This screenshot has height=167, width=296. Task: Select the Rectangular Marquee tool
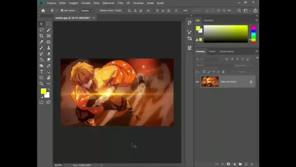coord(49,24)
